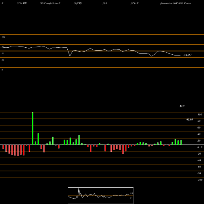Click the -100 label on MR axis
This screenshot has width=204, height=204.
point(200,180)
